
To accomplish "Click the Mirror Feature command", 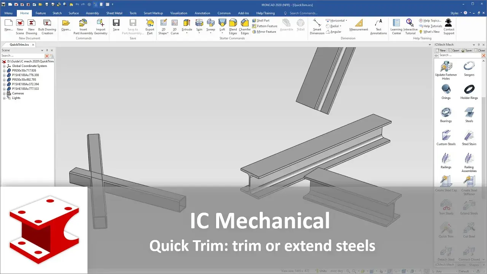I will [264, 32].
